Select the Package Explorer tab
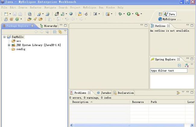The width and height of the screenshot is (196, 127). [17, 26]
